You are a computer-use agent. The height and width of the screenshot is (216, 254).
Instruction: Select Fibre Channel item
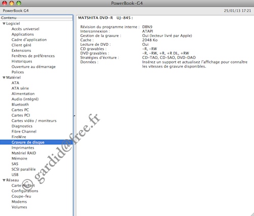tap(24, 132)
